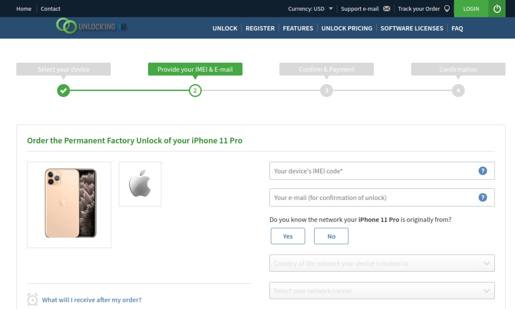Click the Support e-mail envelope icon
This screenshot has height=309, width=515.
tap(387, 8)
